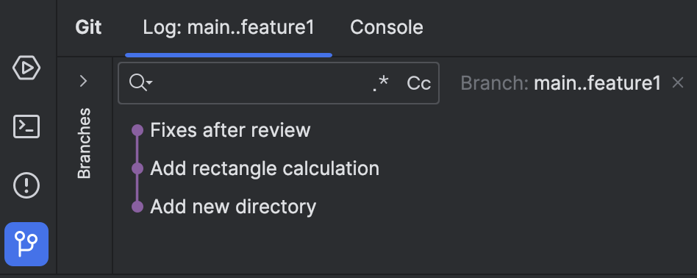This screenshot has width=697, height=278.
Task: Click the search magnifier icon
Action: tap(137, 82)
